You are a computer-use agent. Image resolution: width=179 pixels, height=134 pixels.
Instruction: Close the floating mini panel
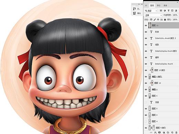(142, 4)
